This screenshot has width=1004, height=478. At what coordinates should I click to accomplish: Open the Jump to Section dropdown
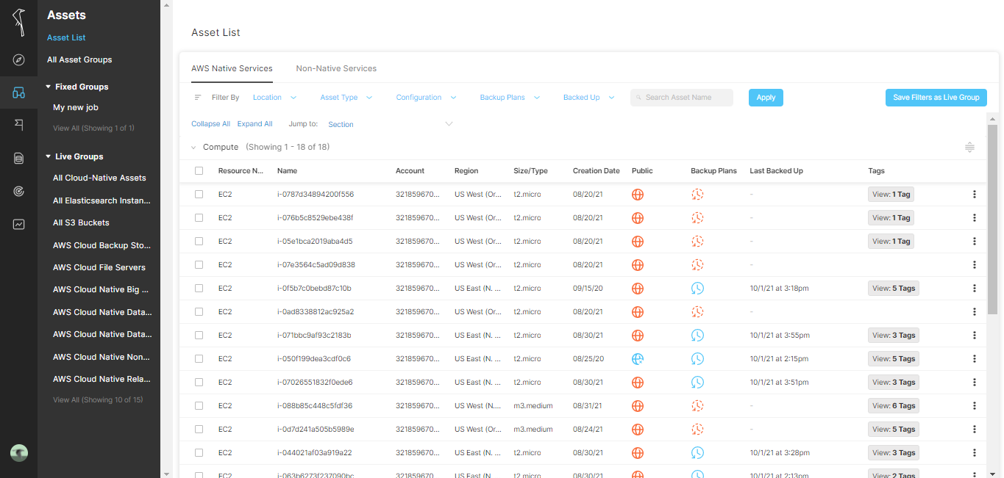pos(390,125)
